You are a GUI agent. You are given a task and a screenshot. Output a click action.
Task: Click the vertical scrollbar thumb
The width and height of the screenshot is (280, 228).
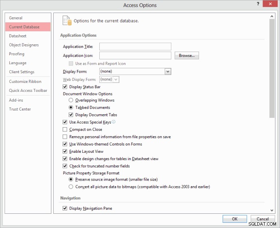tap(272, 68)
